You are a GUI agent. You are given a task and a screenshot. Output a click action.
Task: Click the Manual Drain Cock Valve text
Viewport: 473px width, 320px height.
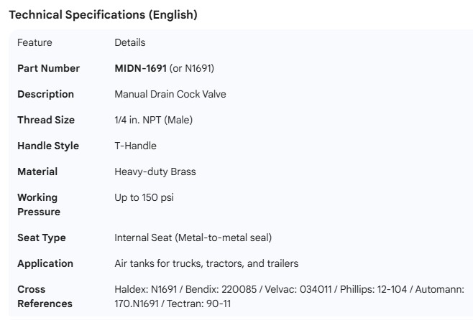tap(169, 94)
